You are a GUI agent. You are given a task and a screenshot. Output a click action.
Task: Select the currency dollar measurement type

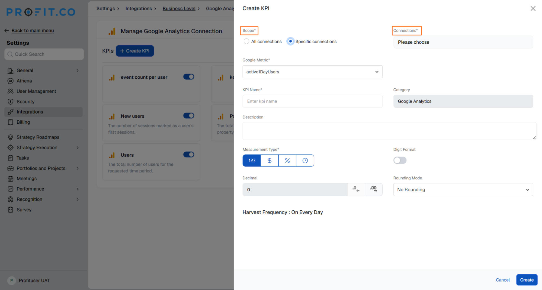[x=270, y=161]
